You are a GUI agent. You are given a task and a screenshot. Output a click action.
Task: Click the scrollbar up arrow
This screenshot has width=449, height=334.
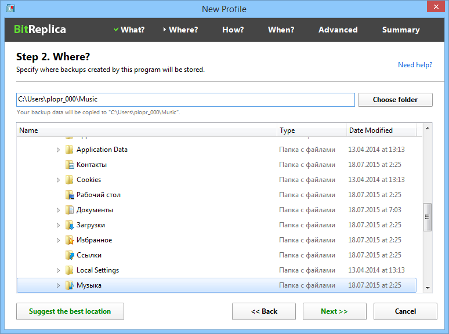tap(428, 128)
